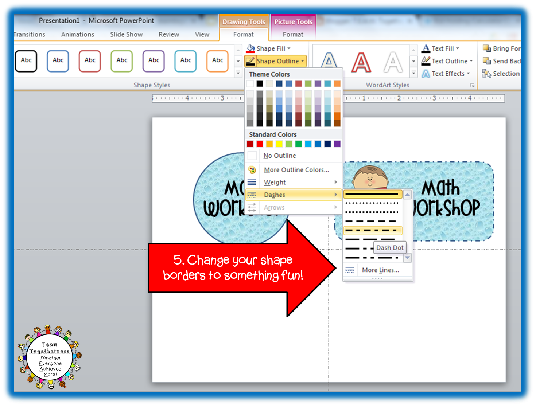Pick the orange theme color swatch
This screenshot has width=536, height=407.
click(337, 83)
